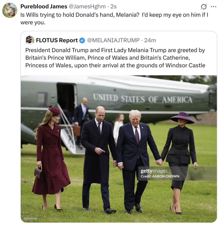Click the tweet text about Wills
This screenshot has width=220, height=225.
pos(114,19)
